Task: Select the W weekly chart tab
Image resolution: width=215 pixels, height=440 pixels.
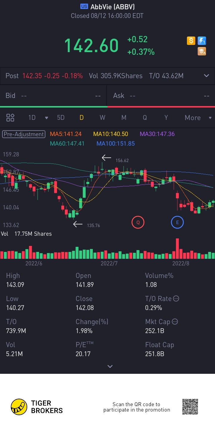Action: (102, 118)
